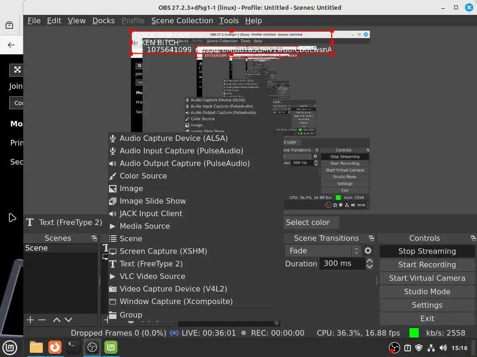Open the Tools menu
477x357 pixels.
229,20
